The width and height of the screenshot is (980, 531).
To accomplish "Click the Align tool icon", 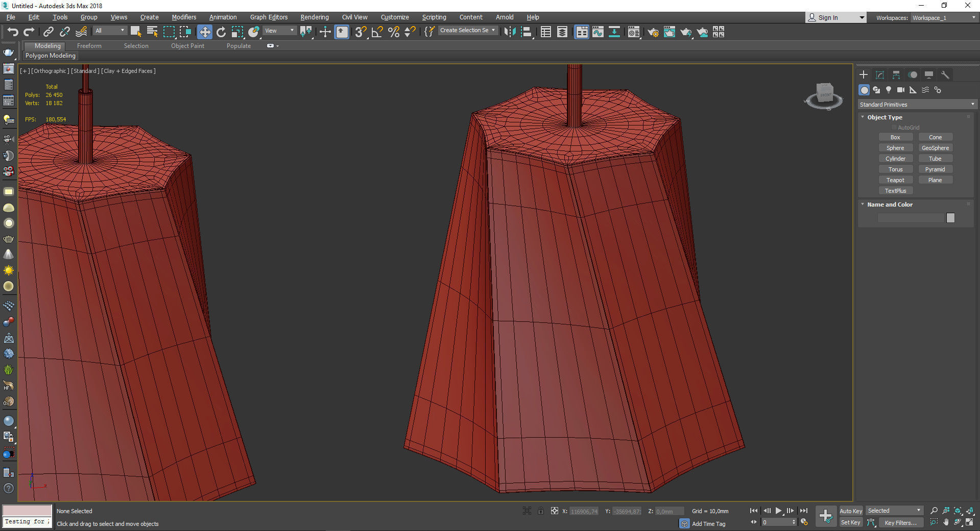I will 527,32.
